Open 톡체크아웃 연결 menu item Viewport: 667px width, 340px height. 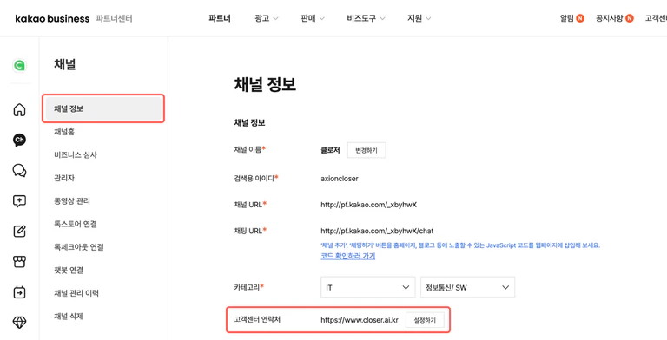click(x=79, y=246)
